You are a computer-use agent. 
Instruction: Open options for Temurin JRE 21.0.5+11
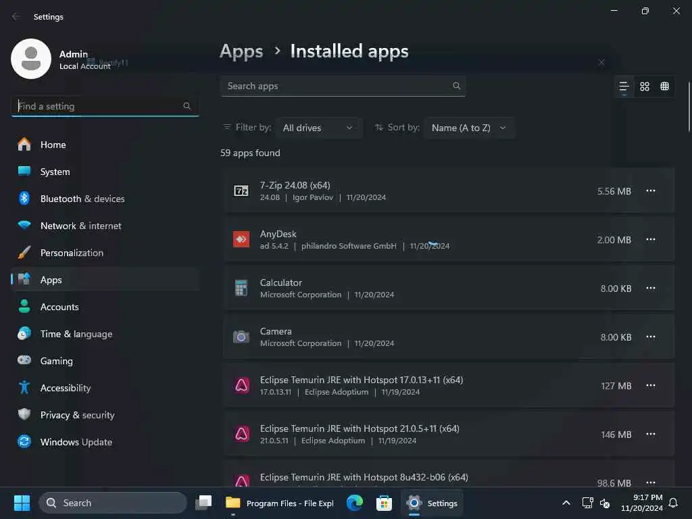pyautogui.click(x=651, y=434)
